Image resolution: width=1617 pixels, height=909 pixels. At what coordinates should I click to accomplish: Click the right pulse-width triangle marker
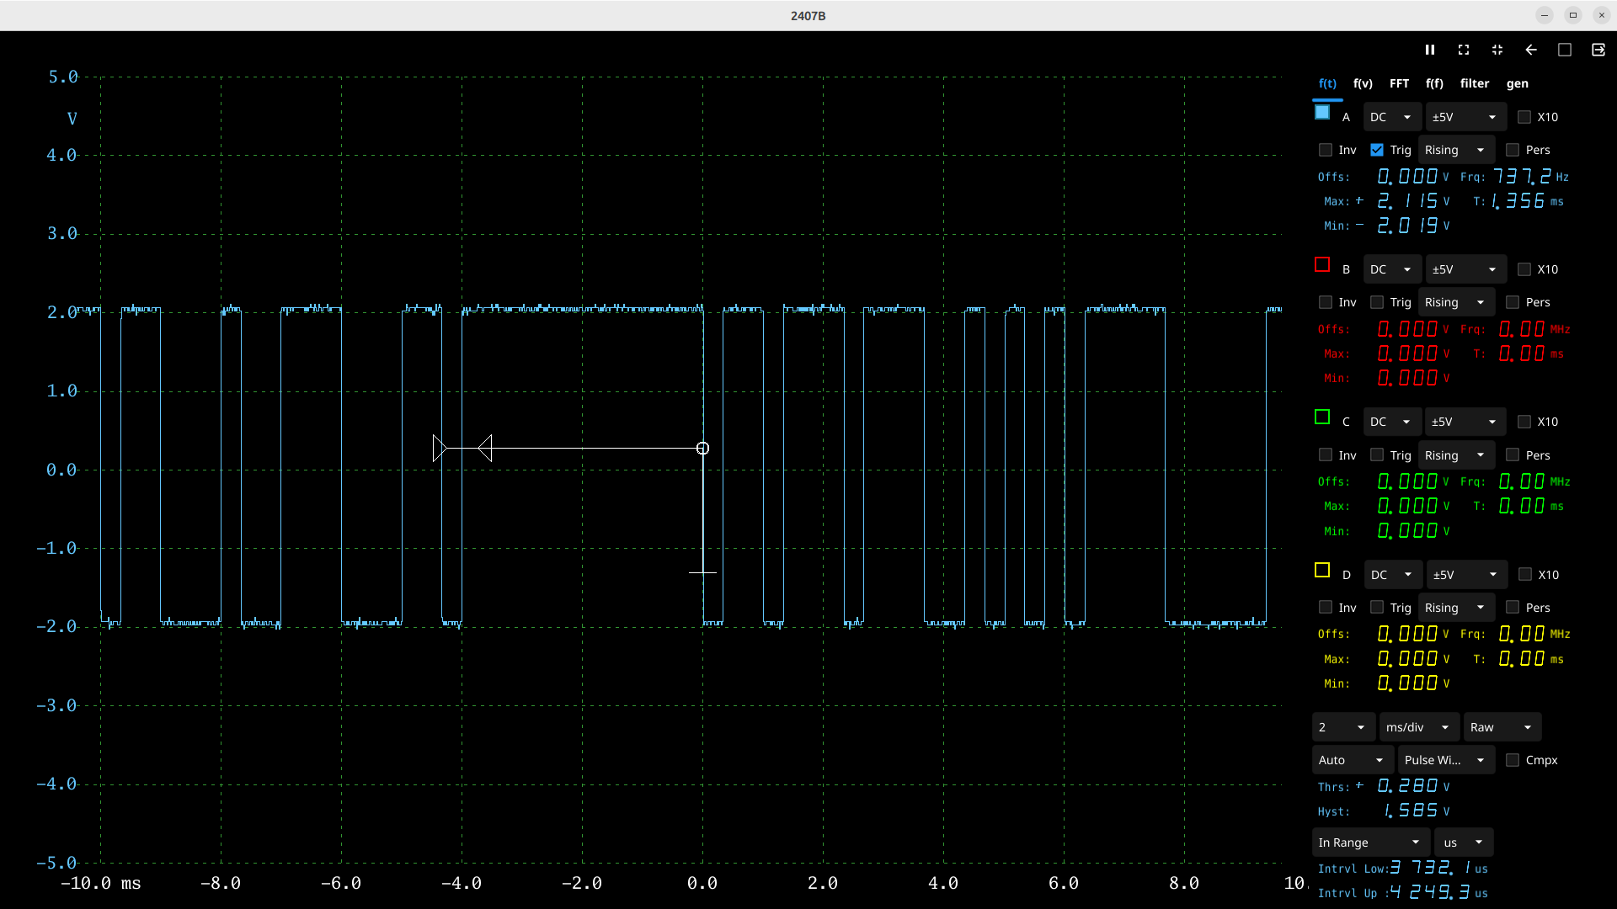(485, 449)
